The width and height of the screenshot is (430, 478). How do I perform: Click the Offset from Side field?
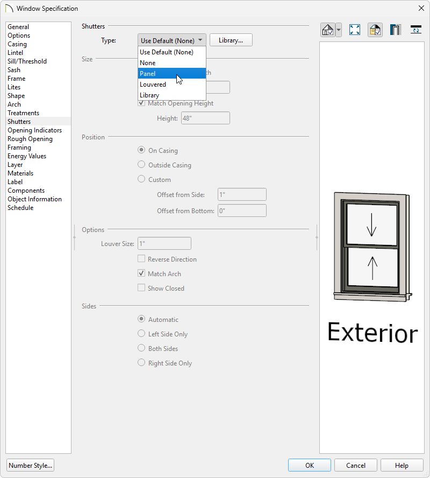click(x=242, y=194)
